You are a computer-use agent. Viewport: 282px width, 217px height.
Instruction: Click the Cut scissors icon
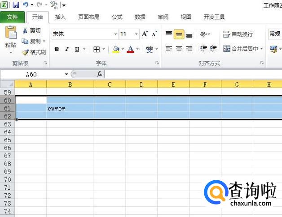coord(25,30)
